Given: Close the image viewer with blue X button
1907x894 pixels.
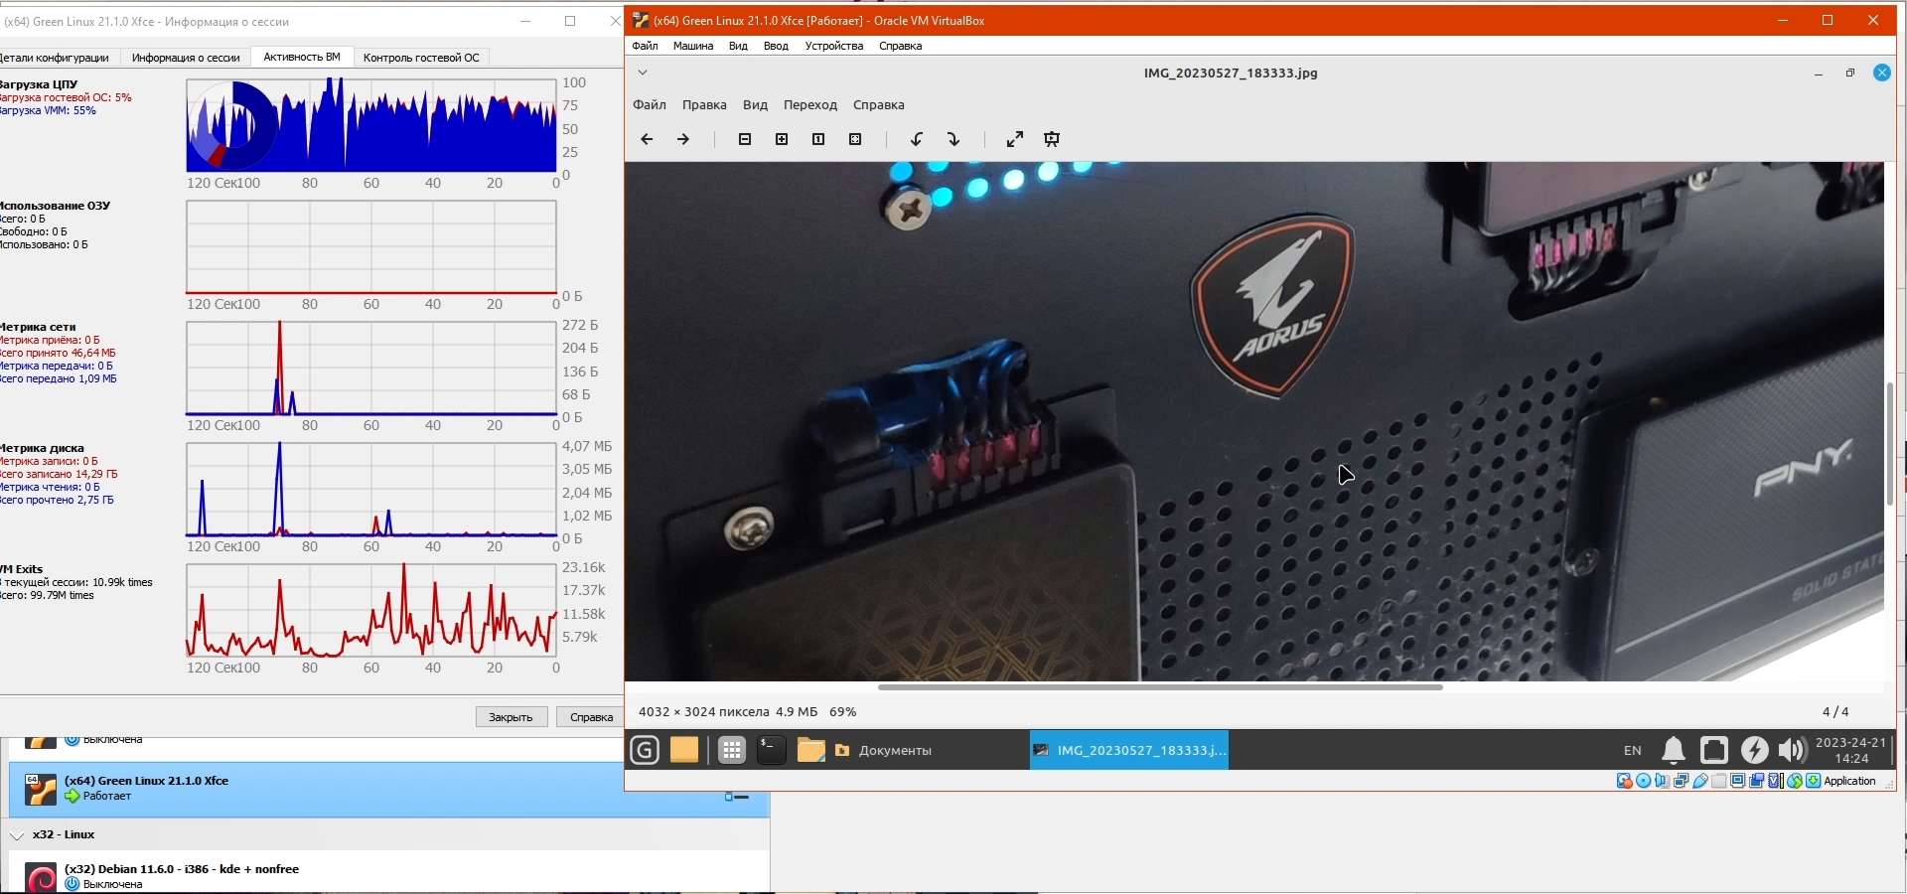Looking at the screenshot, I should tap(1882, 73).
